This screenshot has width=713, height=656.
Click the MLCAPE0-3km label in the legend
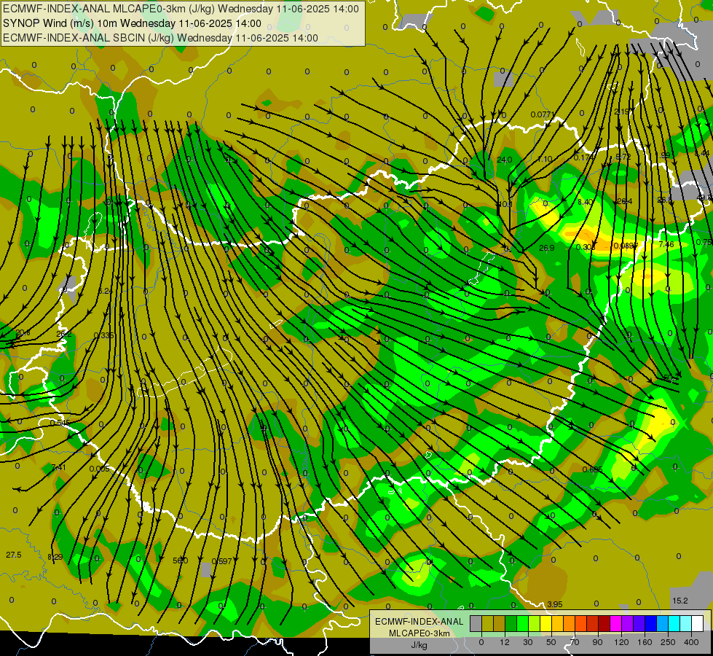(419, 633)
